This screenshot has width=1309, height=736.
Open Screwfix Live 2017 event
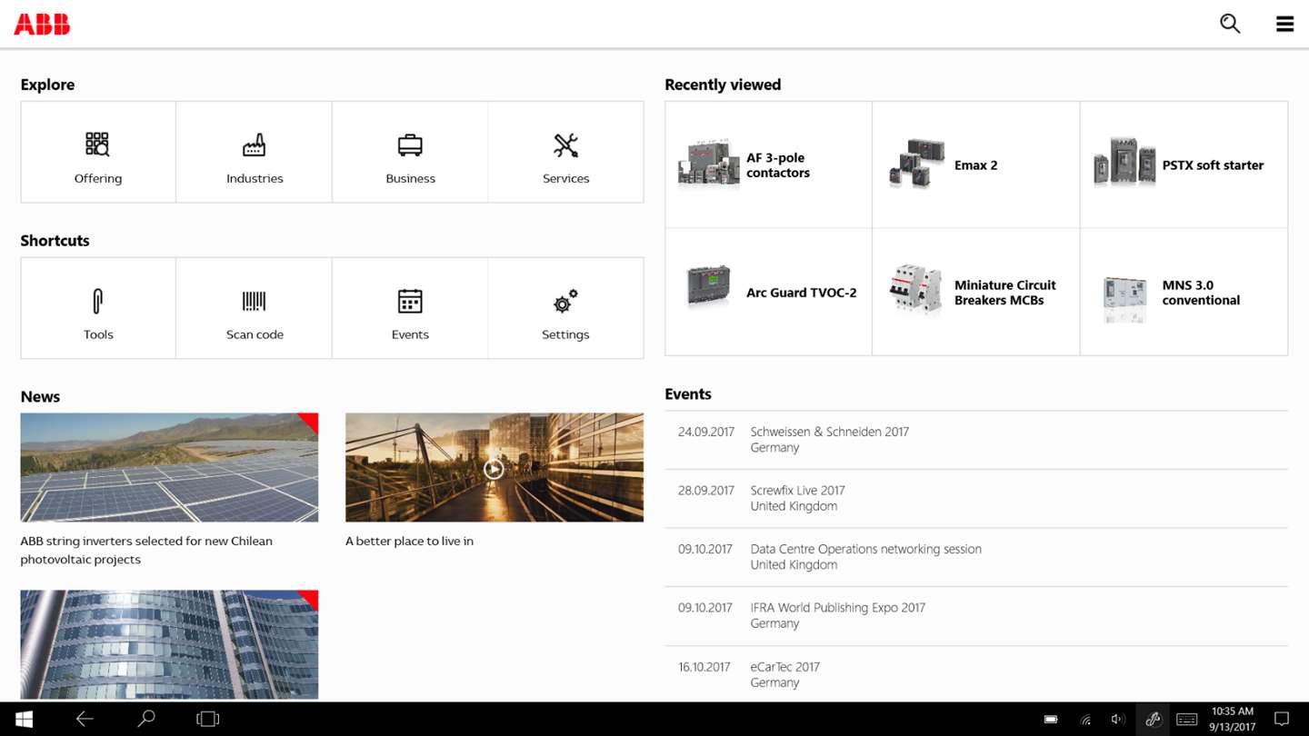(976, 498)
